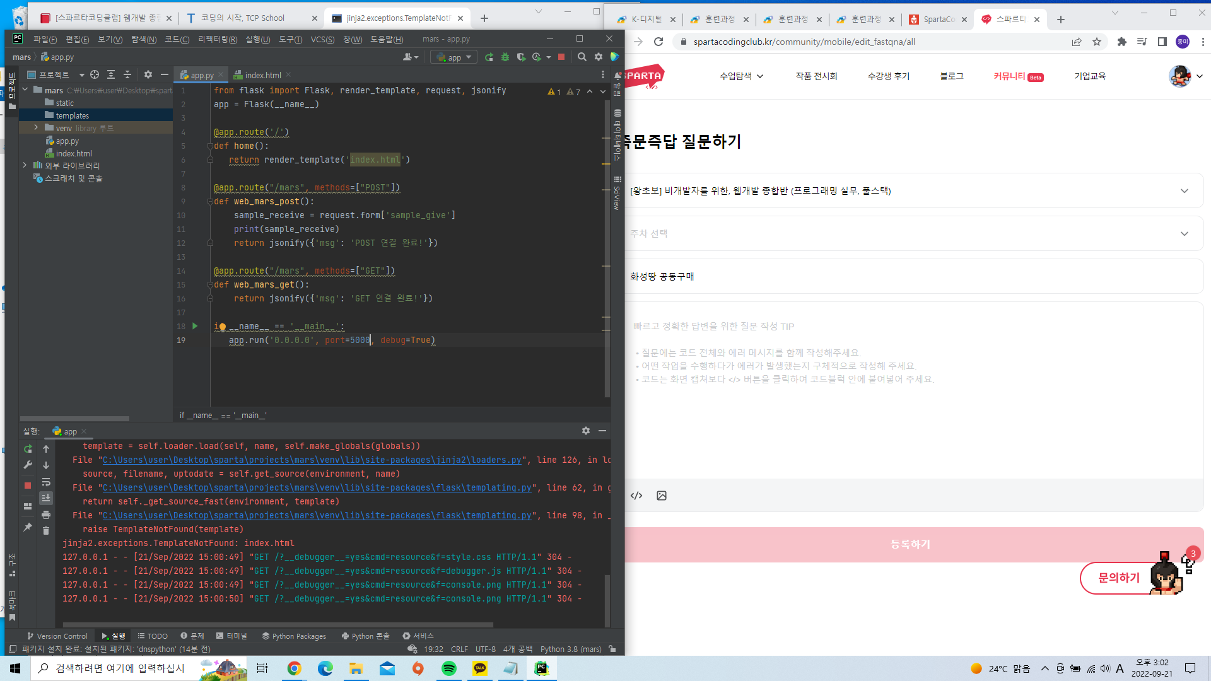Expand the venv library folder
Viewport: 1211px width, 681px height.
point(36,128)
